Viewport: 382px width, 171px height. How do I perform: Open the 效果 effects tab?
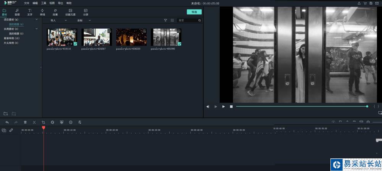click(55, 12)
